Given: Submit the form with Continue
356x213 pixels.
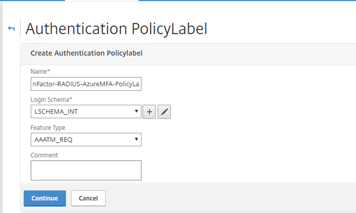Looking at the screenshot, I should (45, 198).
